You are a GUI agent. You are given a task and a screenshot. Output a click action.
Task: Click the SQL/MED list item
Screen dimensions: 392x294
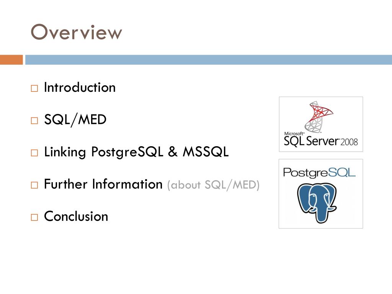point(75,120)
